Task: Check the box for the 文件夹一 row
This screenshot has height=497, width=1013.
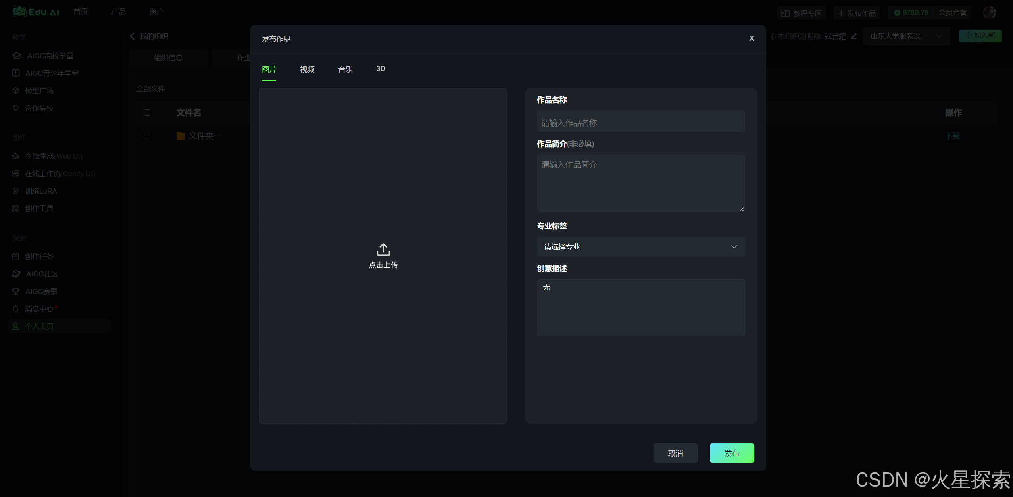Action: (147, 136)
